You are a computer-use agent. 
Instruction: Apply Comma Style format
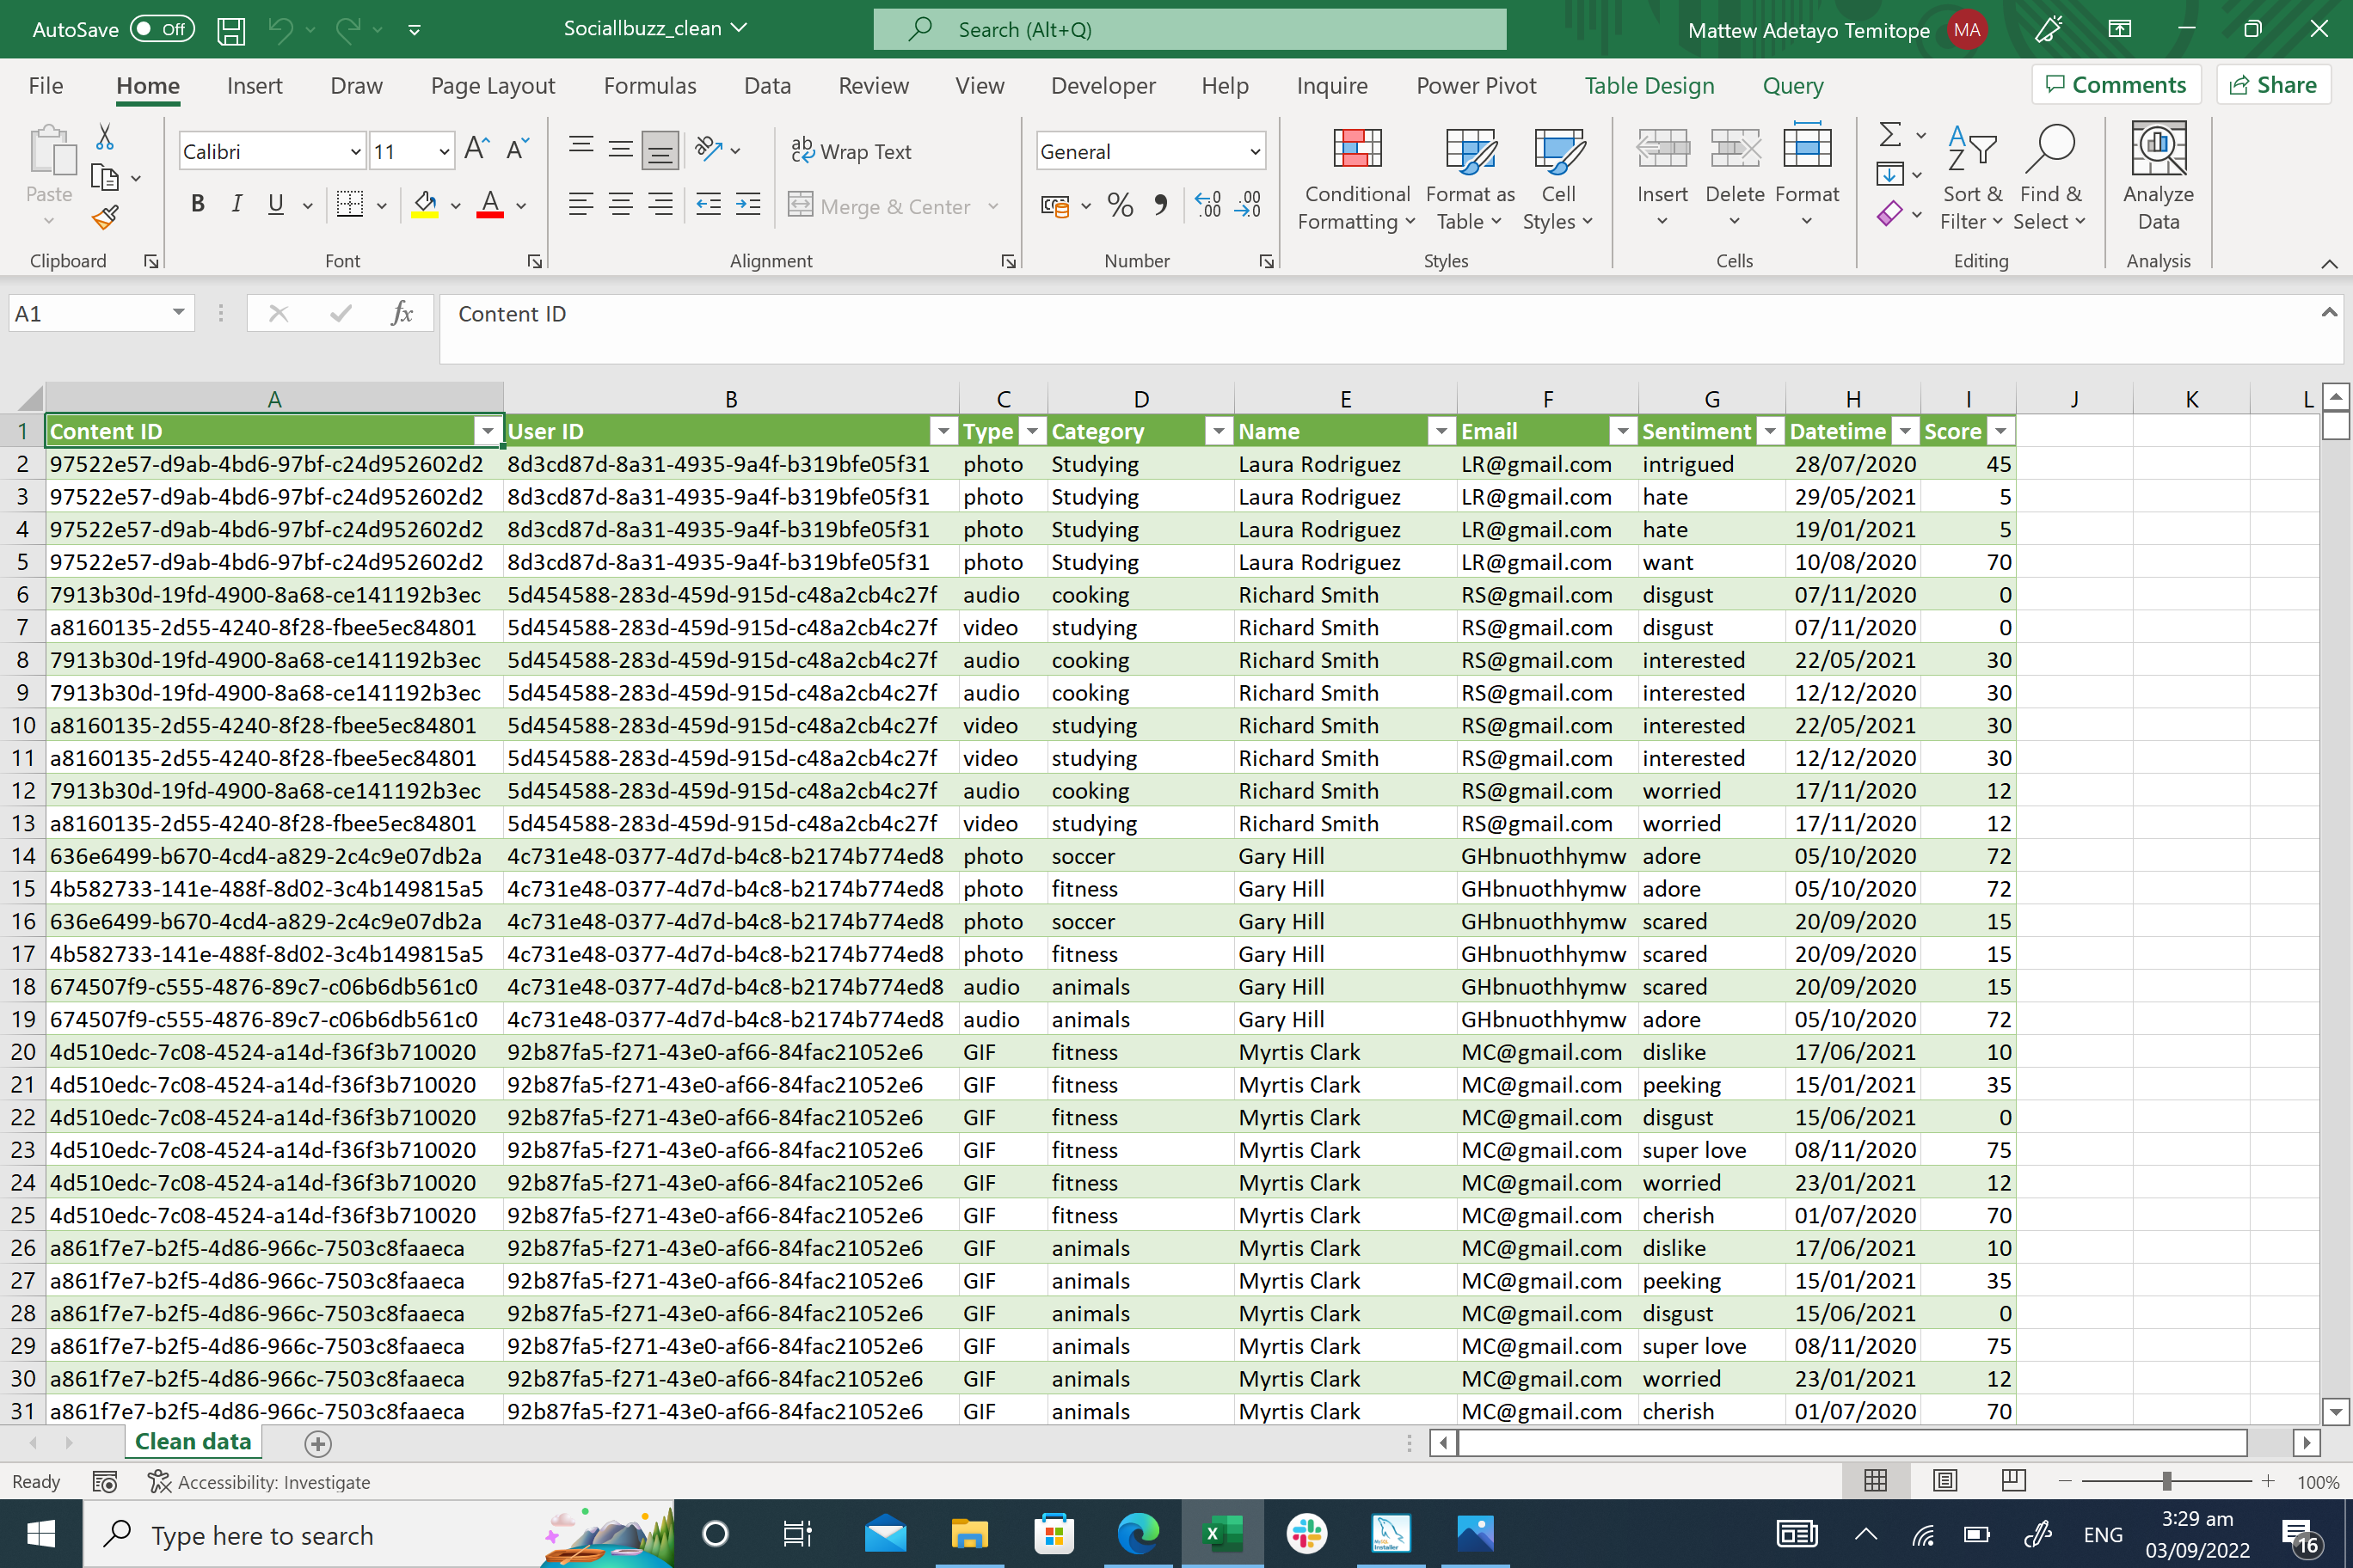[1160, 206]
